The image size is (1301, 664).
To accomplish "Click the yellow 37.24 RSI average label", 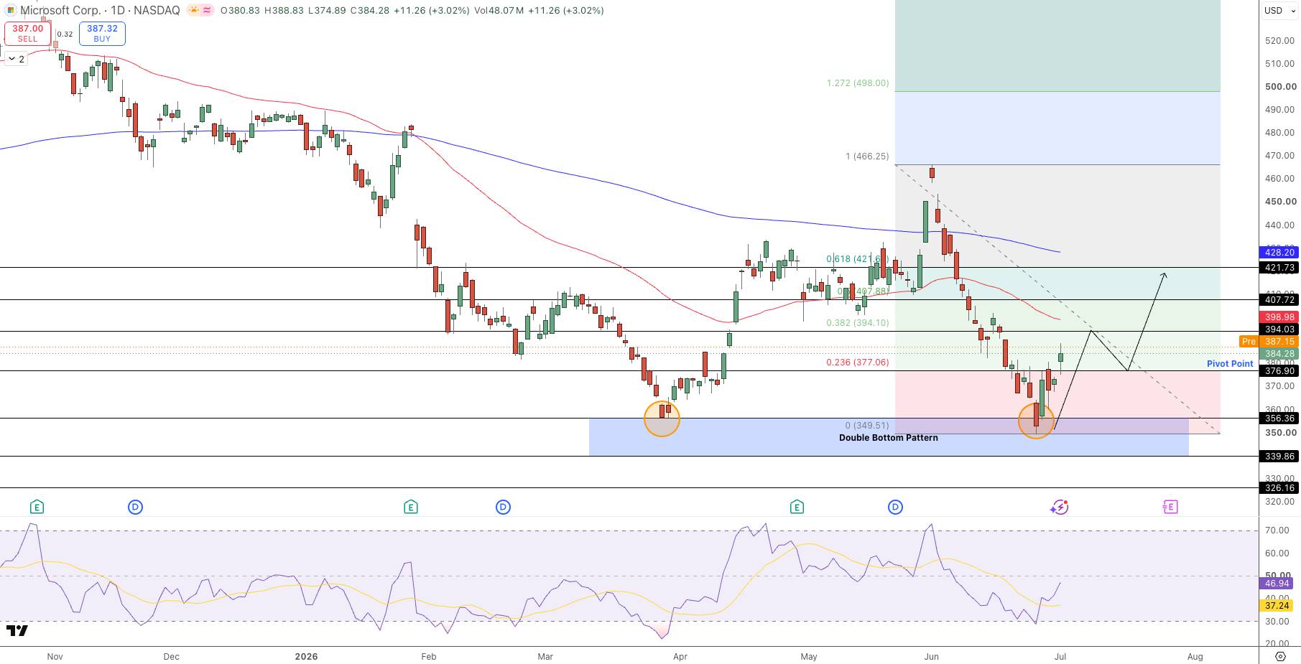I will (x=1277, y=606).
